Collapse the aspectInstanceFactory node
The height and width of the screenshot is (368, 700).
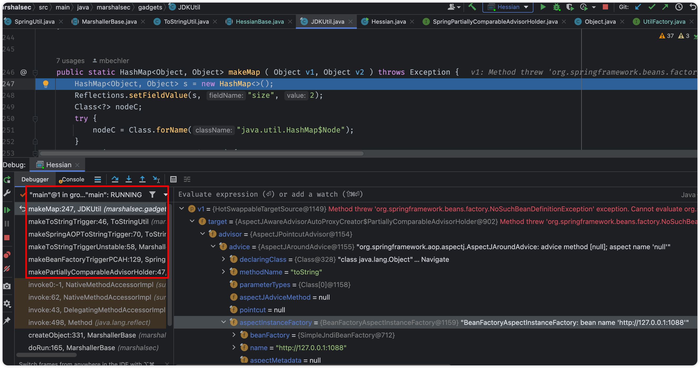click(x=224, y=322)
